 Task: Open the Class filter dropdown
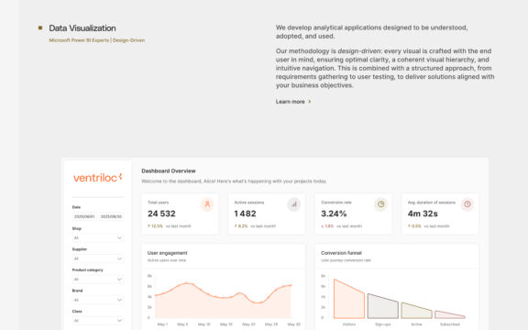(x=98, y=321)
